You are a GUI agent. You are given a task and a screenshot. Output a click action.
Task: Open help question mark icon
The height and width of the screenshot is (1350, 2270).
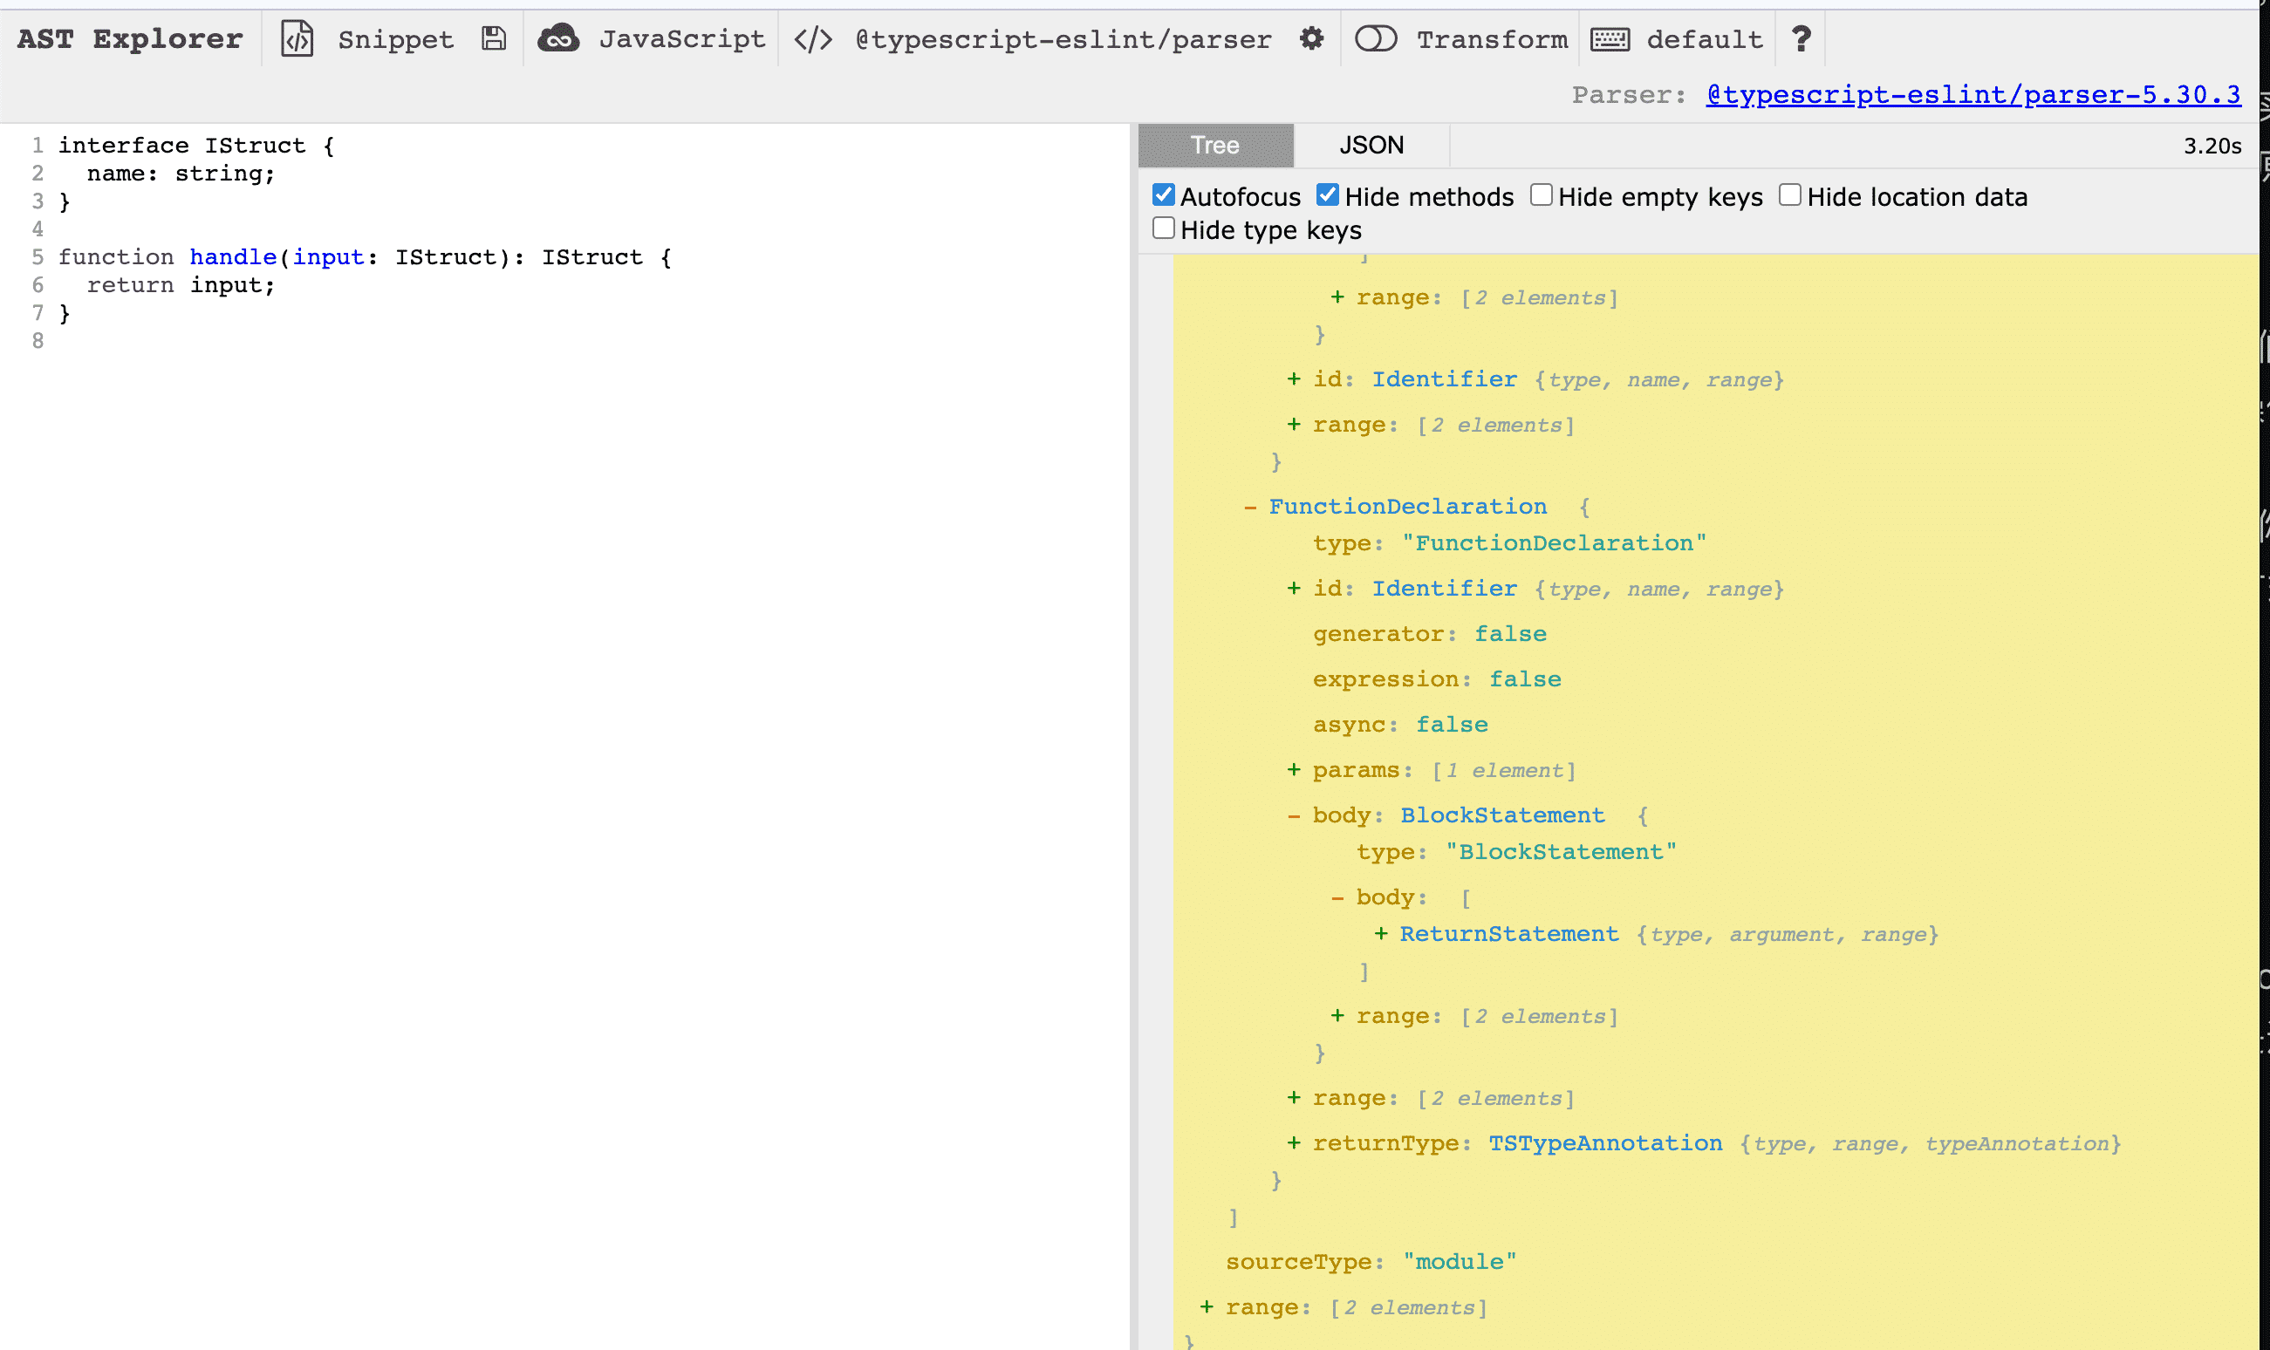pyautogui.click(x=1801, y=39)
